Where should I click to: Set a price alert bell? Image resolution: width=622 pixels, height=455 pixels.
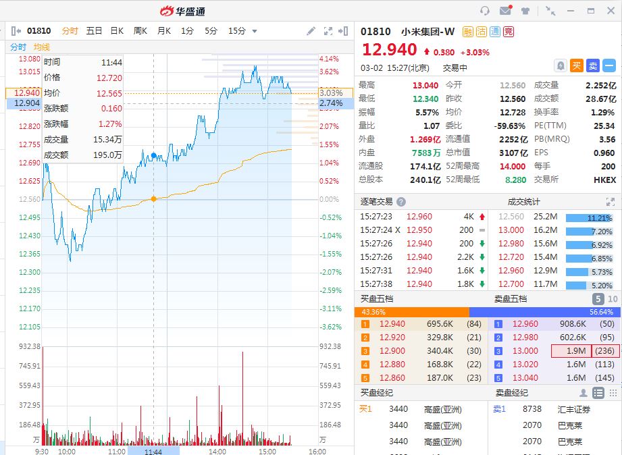pyautogui.click(x=561, y=65)
